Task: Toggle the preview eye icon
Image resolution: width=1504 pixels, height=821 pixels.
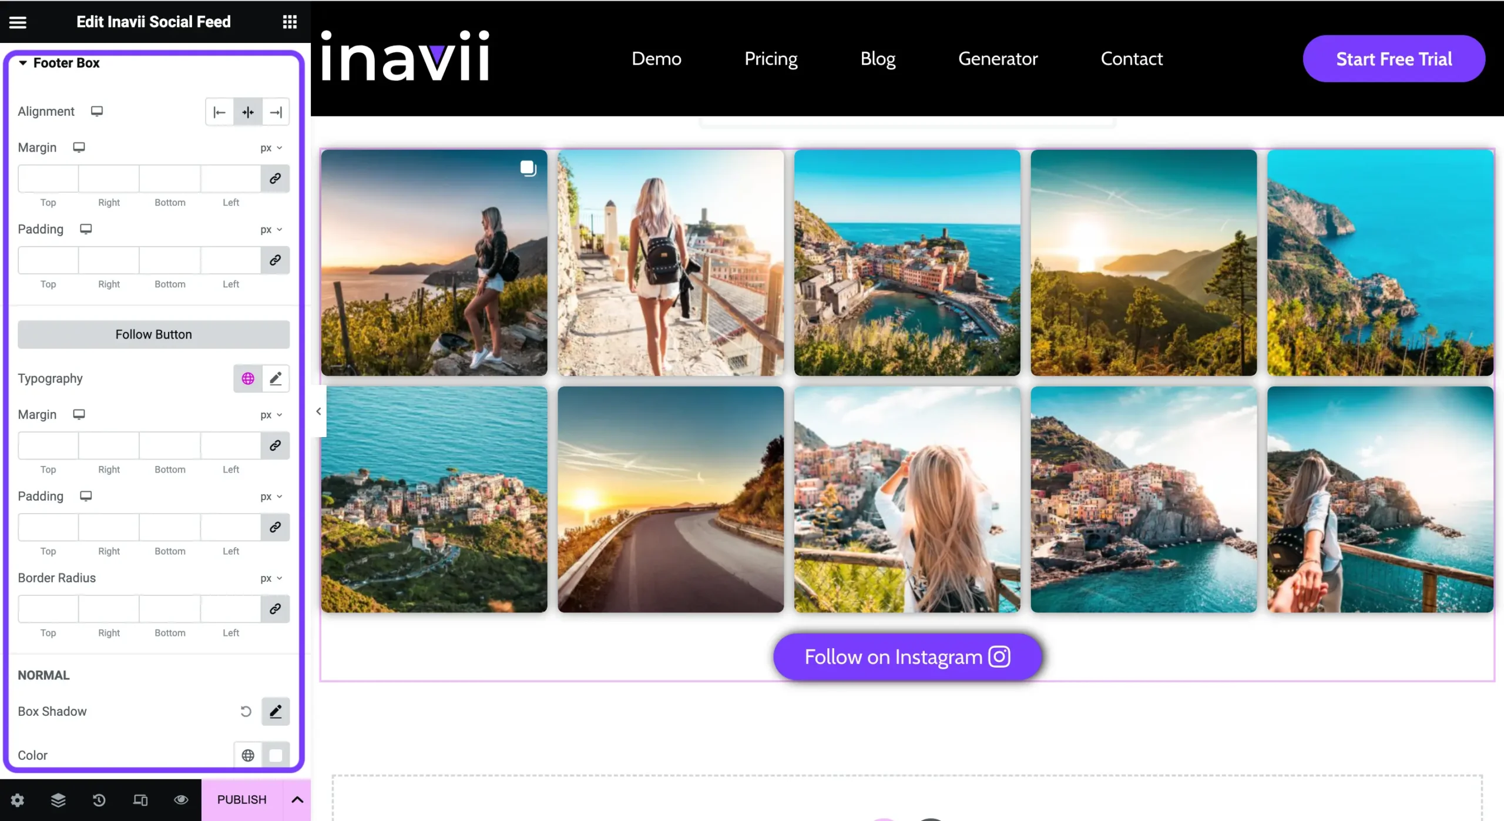Action: click(x=181, y=799)
